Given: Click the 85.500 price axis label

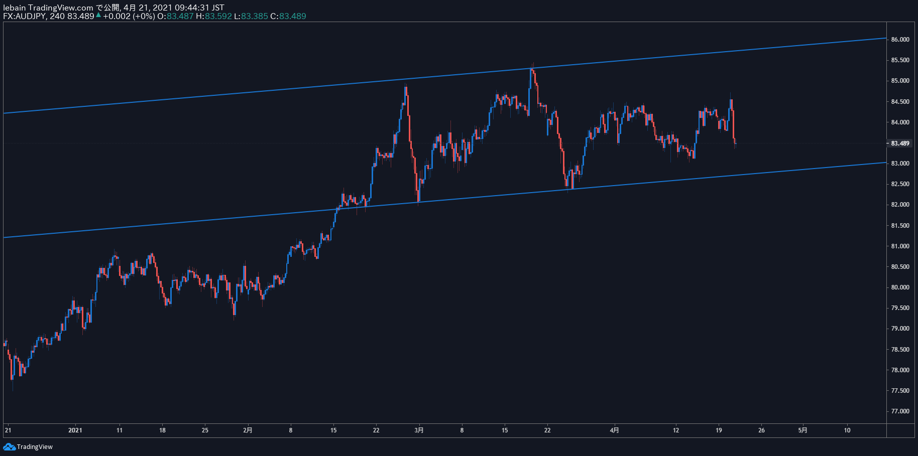Looking at the screenshot, I should [900, 60].
